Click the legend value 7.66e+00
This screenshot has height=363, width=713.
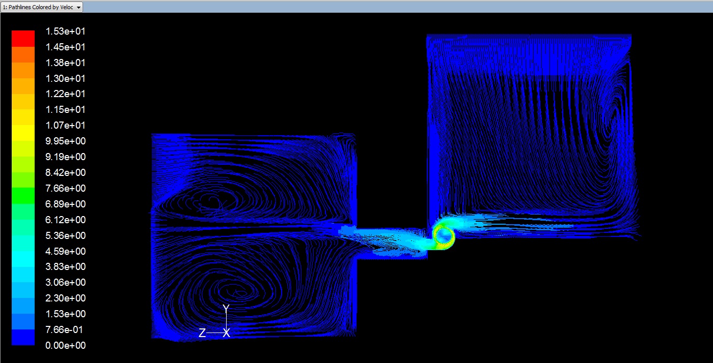point(65,189)
